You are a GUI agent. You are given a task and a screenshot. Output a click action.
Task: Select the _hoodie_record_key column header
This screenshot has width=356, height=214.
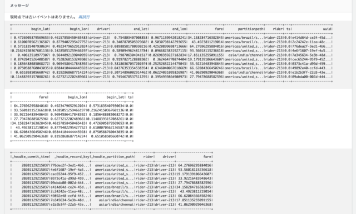tap(72, 156)
